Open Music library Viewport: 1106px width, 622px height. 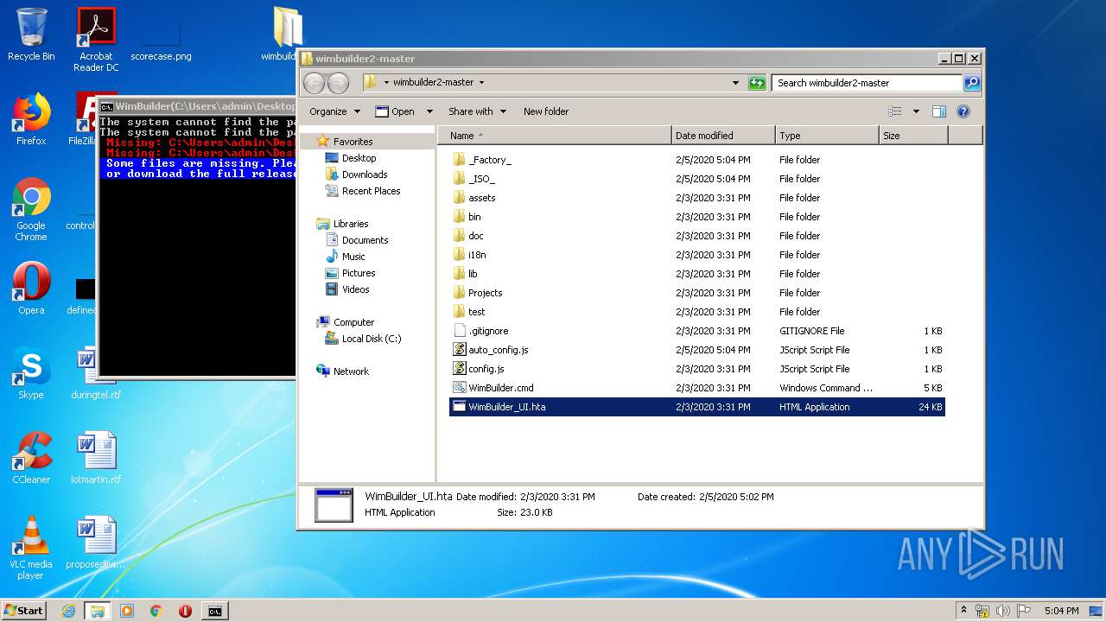pos(353,257)
